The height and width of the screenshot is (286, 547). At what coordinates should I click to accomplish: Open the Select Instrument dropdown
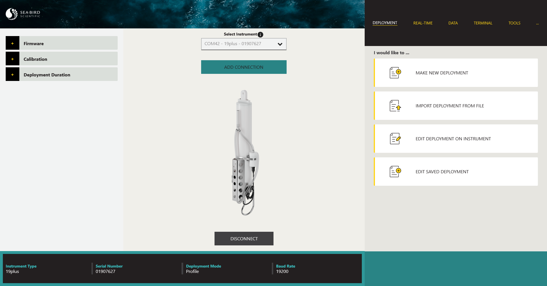click(x=244, y=44)
